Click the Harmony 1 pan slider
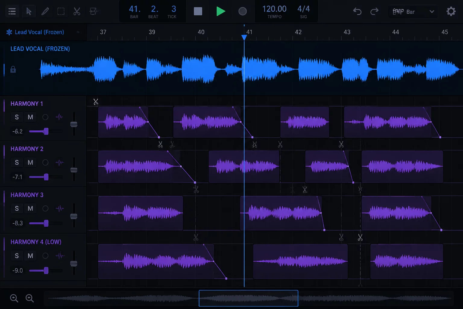 click(46, 131)
